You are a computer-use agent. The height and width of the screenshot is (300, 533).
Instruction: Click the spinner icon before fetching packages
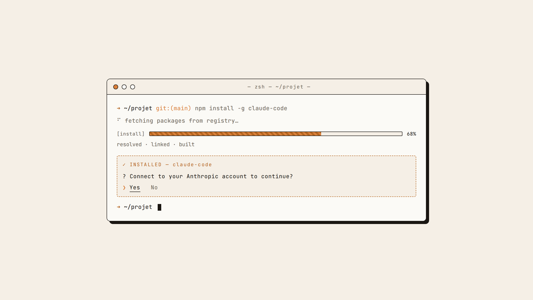(x=119, y=120)
